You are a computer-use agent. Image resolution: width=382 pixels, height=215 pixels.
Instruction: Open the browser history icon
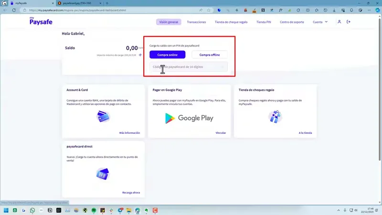[x=325, y=10]
